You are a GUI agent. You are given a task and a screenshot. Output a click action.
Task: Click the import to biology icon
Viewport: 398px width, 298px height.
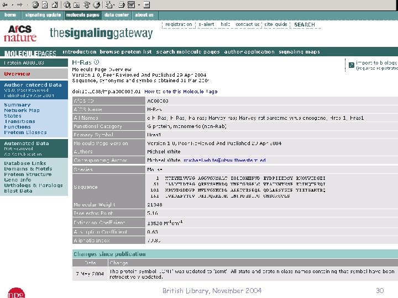[352, 65]
